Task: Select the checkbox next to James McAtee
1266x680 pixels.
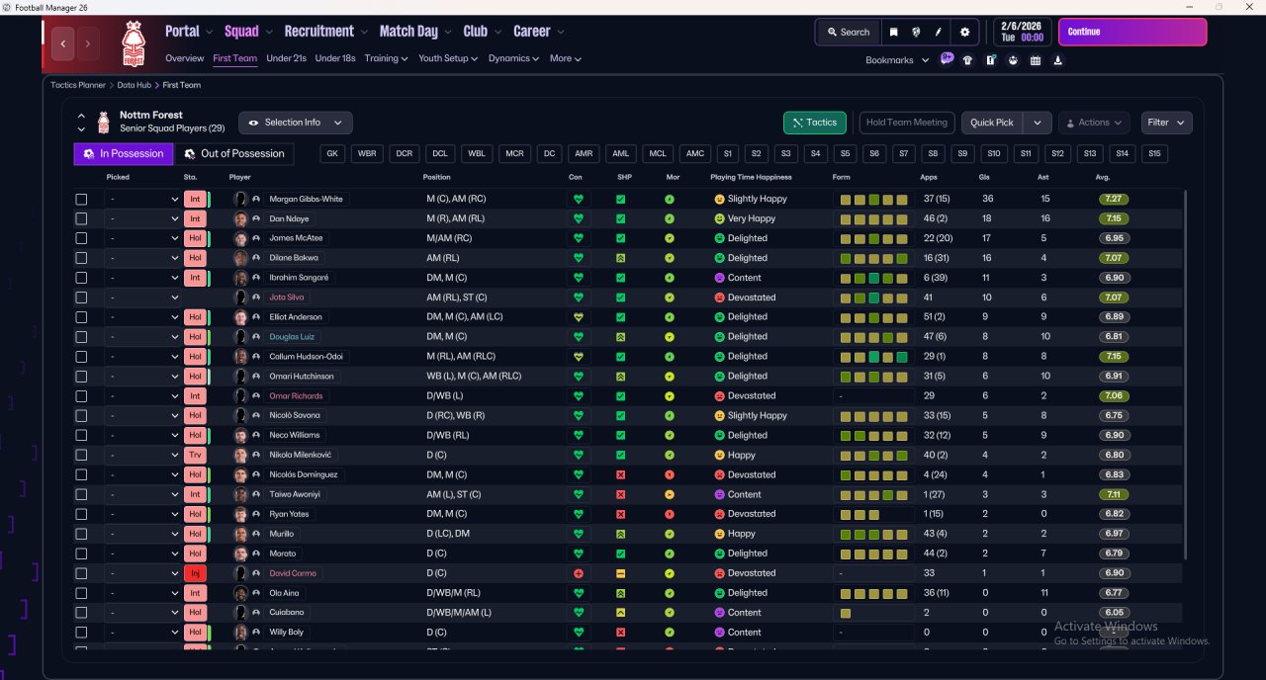Action: point(81,238)
